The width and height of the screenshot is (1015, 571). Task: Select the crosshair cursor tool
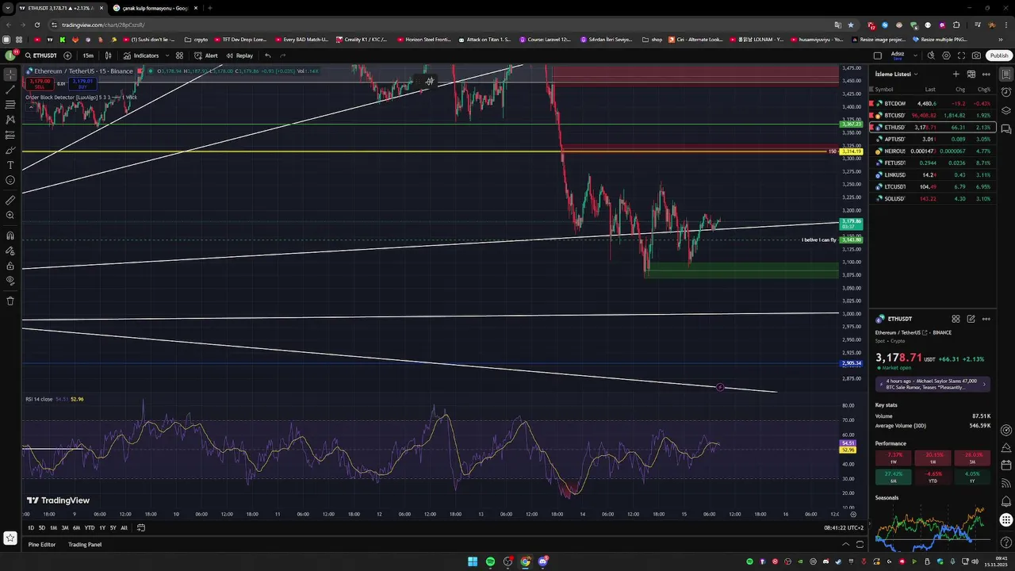tap(10, 74)
